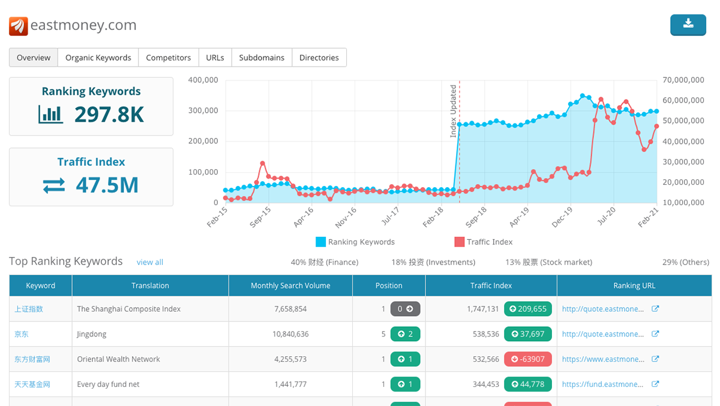Click the 1,747,131 traffic index value

[483, 309]
